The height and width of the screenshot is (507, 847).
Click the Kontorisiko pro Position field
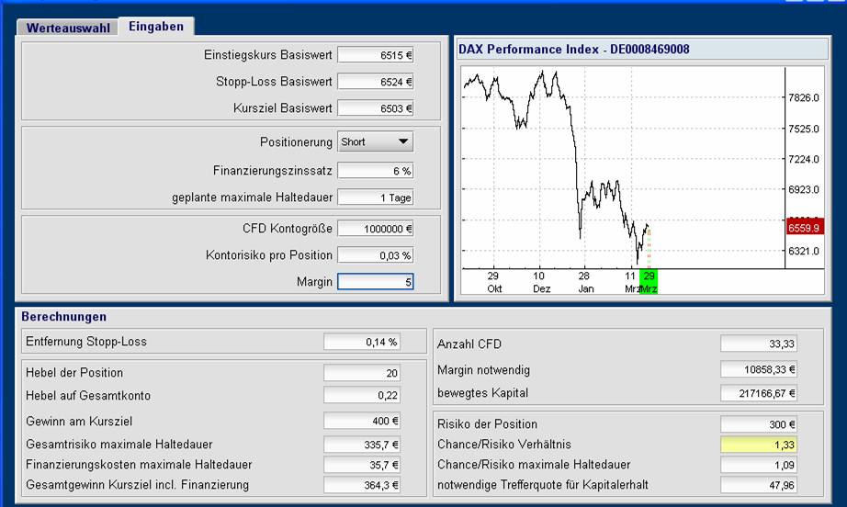point(376,254)
